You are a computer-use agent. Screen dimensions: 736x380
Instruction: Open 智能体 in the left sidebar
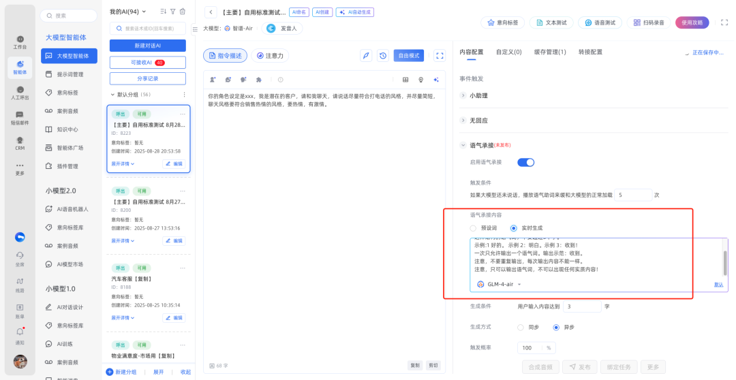tap(20, 67)
